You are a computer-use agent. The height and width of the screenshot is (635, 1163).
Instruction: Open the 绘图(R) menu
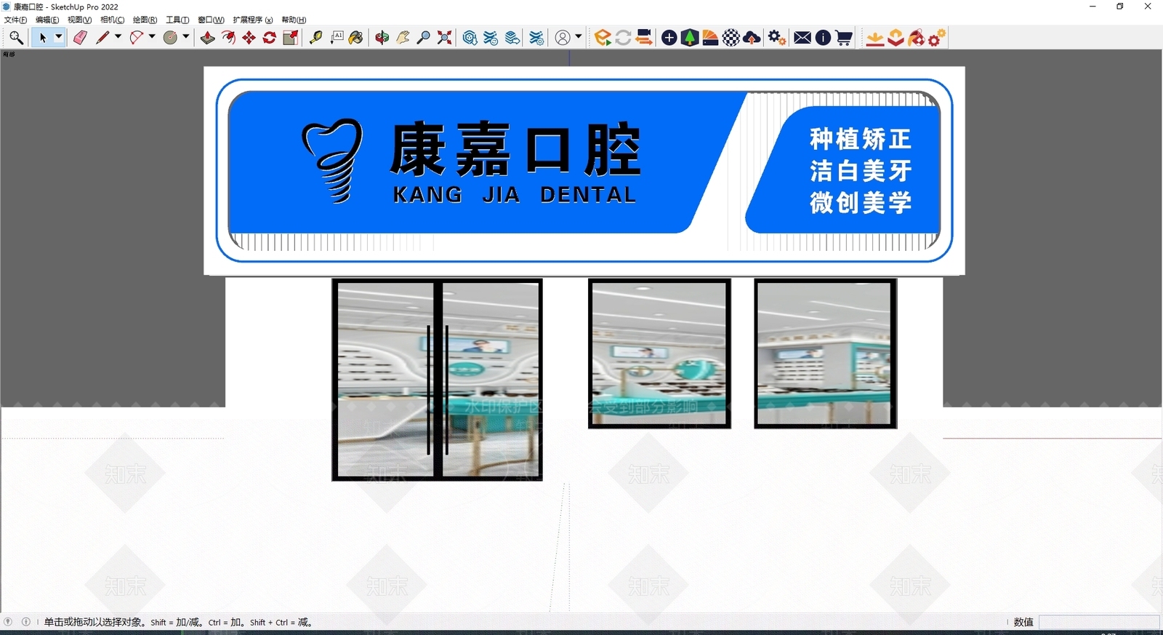(x=145, y=20)
